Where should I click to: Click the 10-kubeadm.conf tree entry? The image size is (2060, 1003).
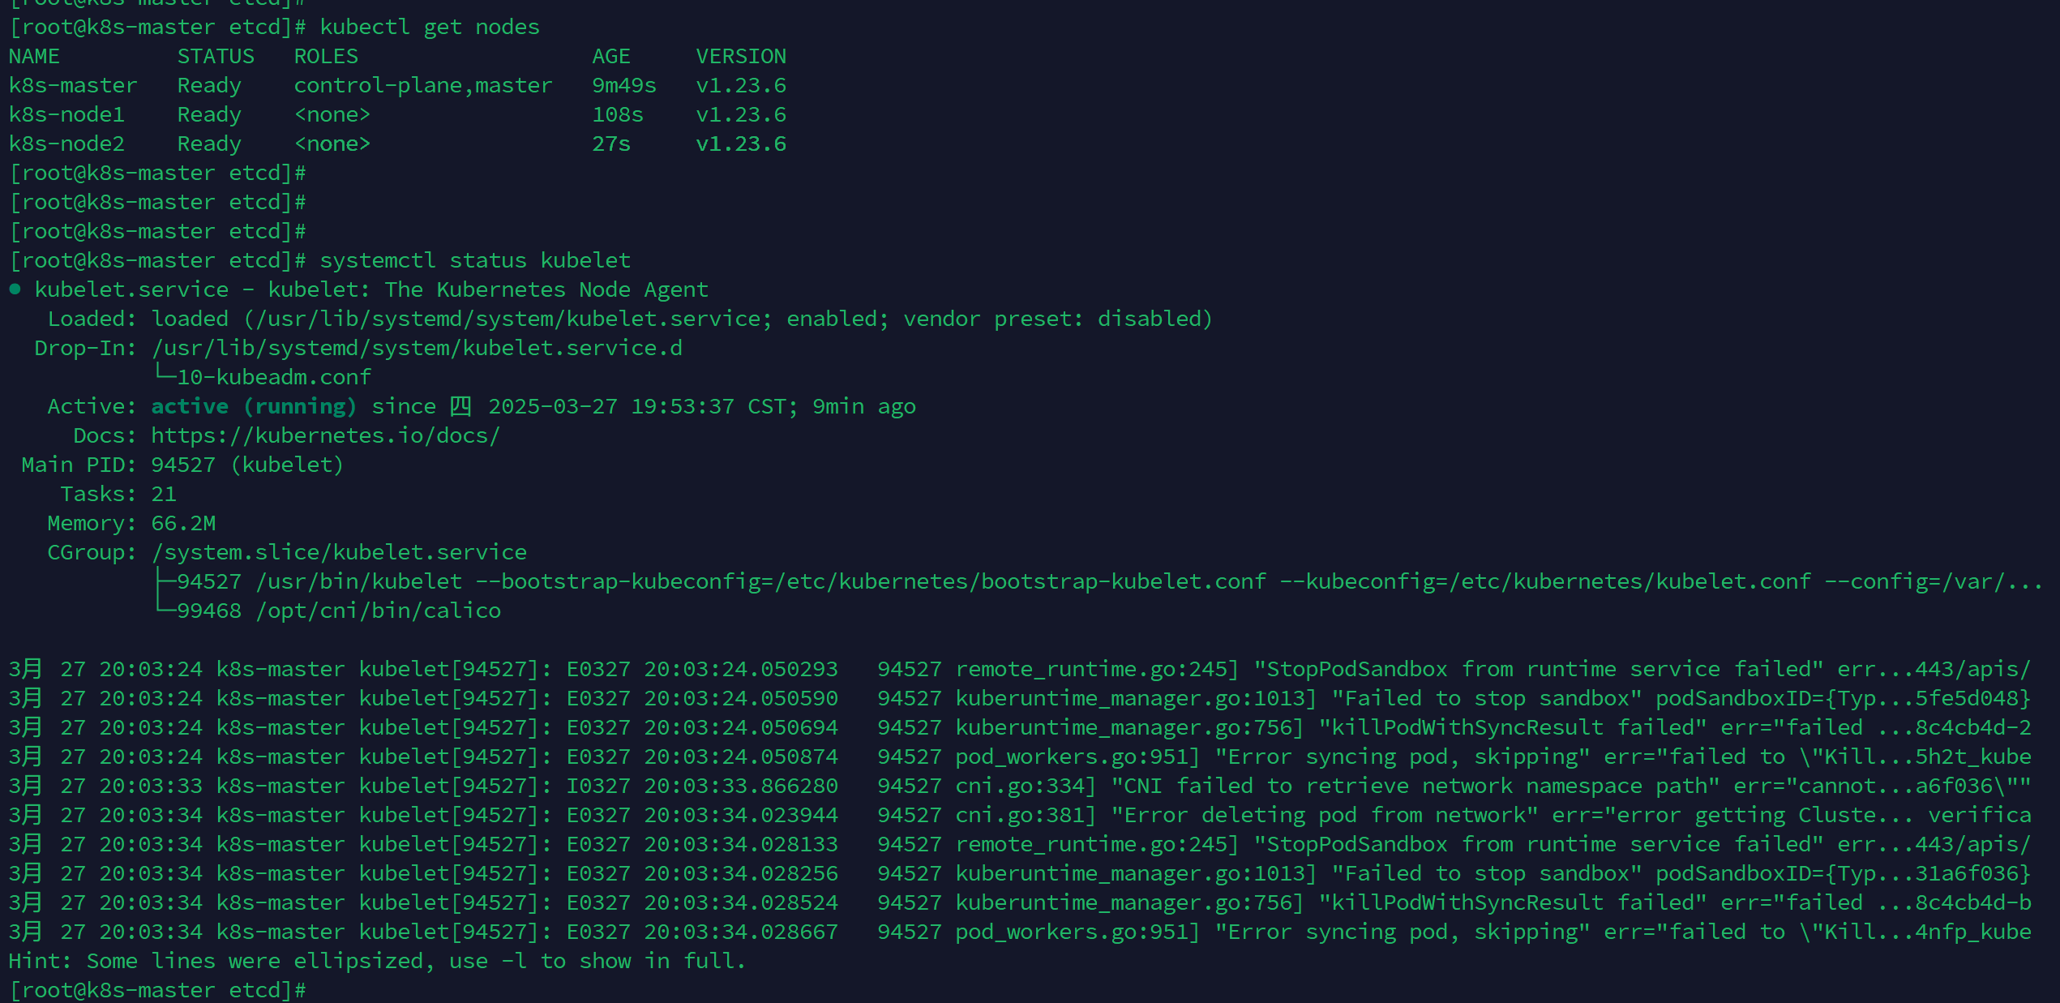[273, 377]
